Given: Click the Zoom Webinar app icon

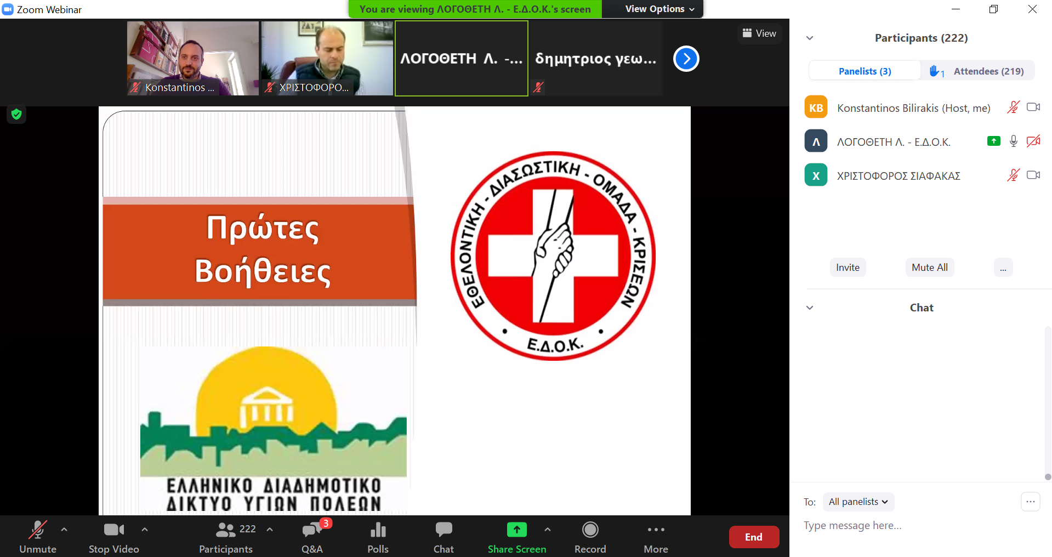Looking at the screenshot, I should [x=8, y=9].
